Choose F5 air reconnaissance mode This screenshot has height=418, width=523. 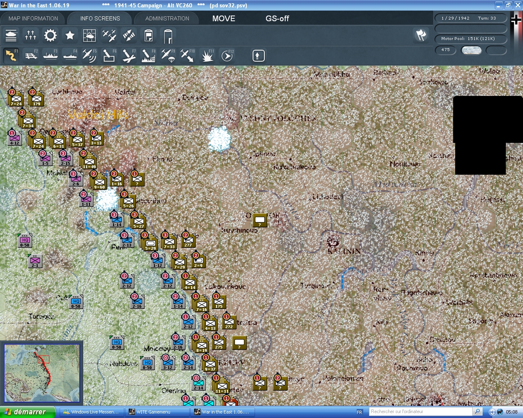(89, 55)
